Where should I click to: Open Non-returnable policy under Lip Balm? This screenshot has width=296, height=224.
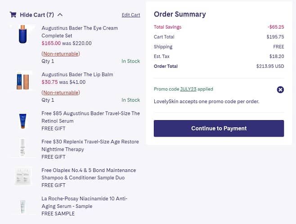pos(61,92)
